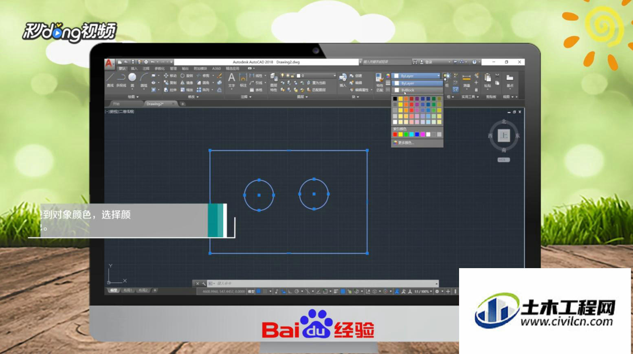Toggle polar tracking in status bar
Image resolution: width=633 pixels, height=354 pixels.
[297, 291]
